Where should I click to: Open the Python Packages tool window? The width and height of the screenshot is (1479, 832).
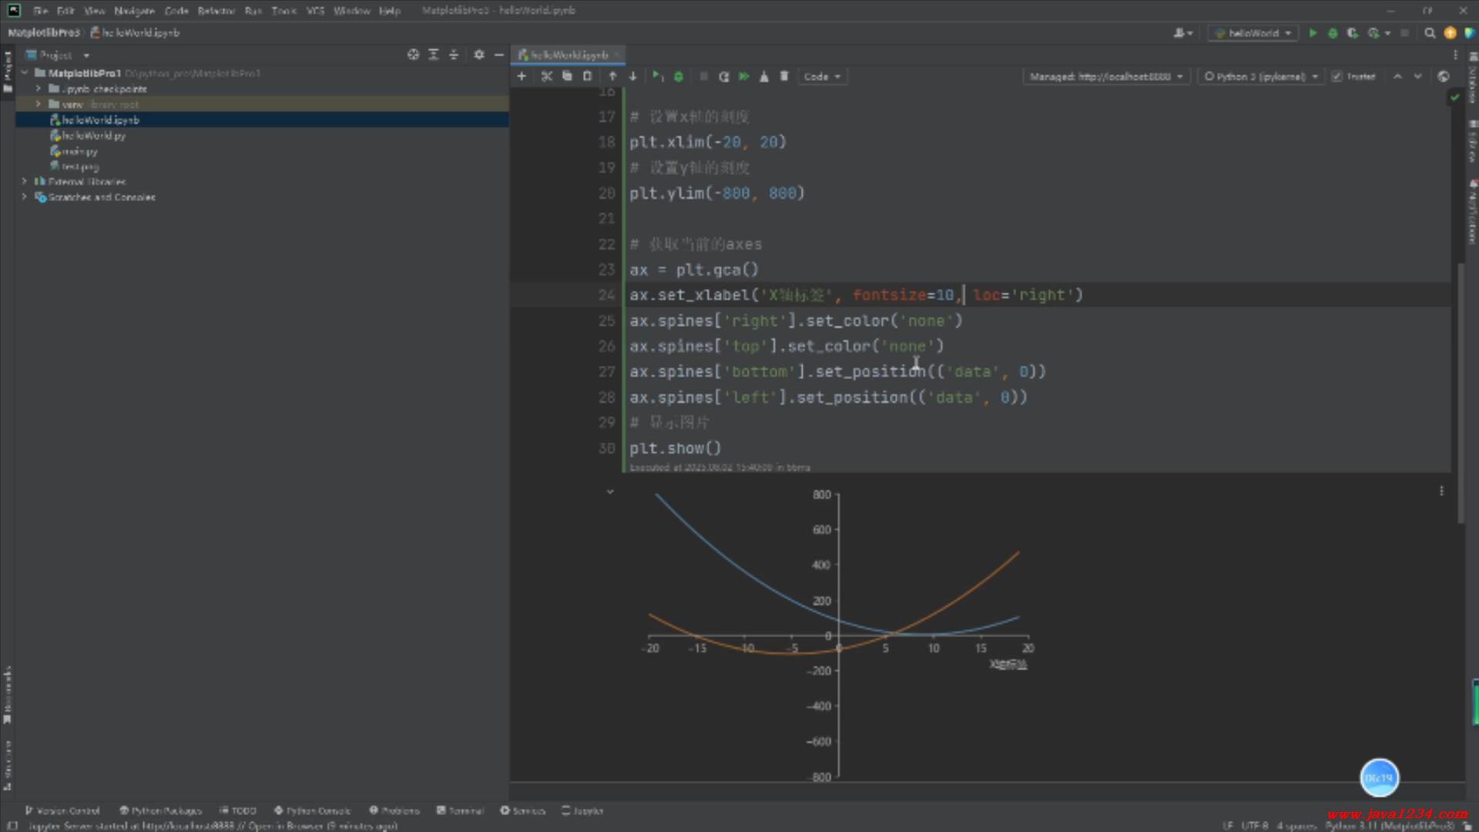click(160, 810)
